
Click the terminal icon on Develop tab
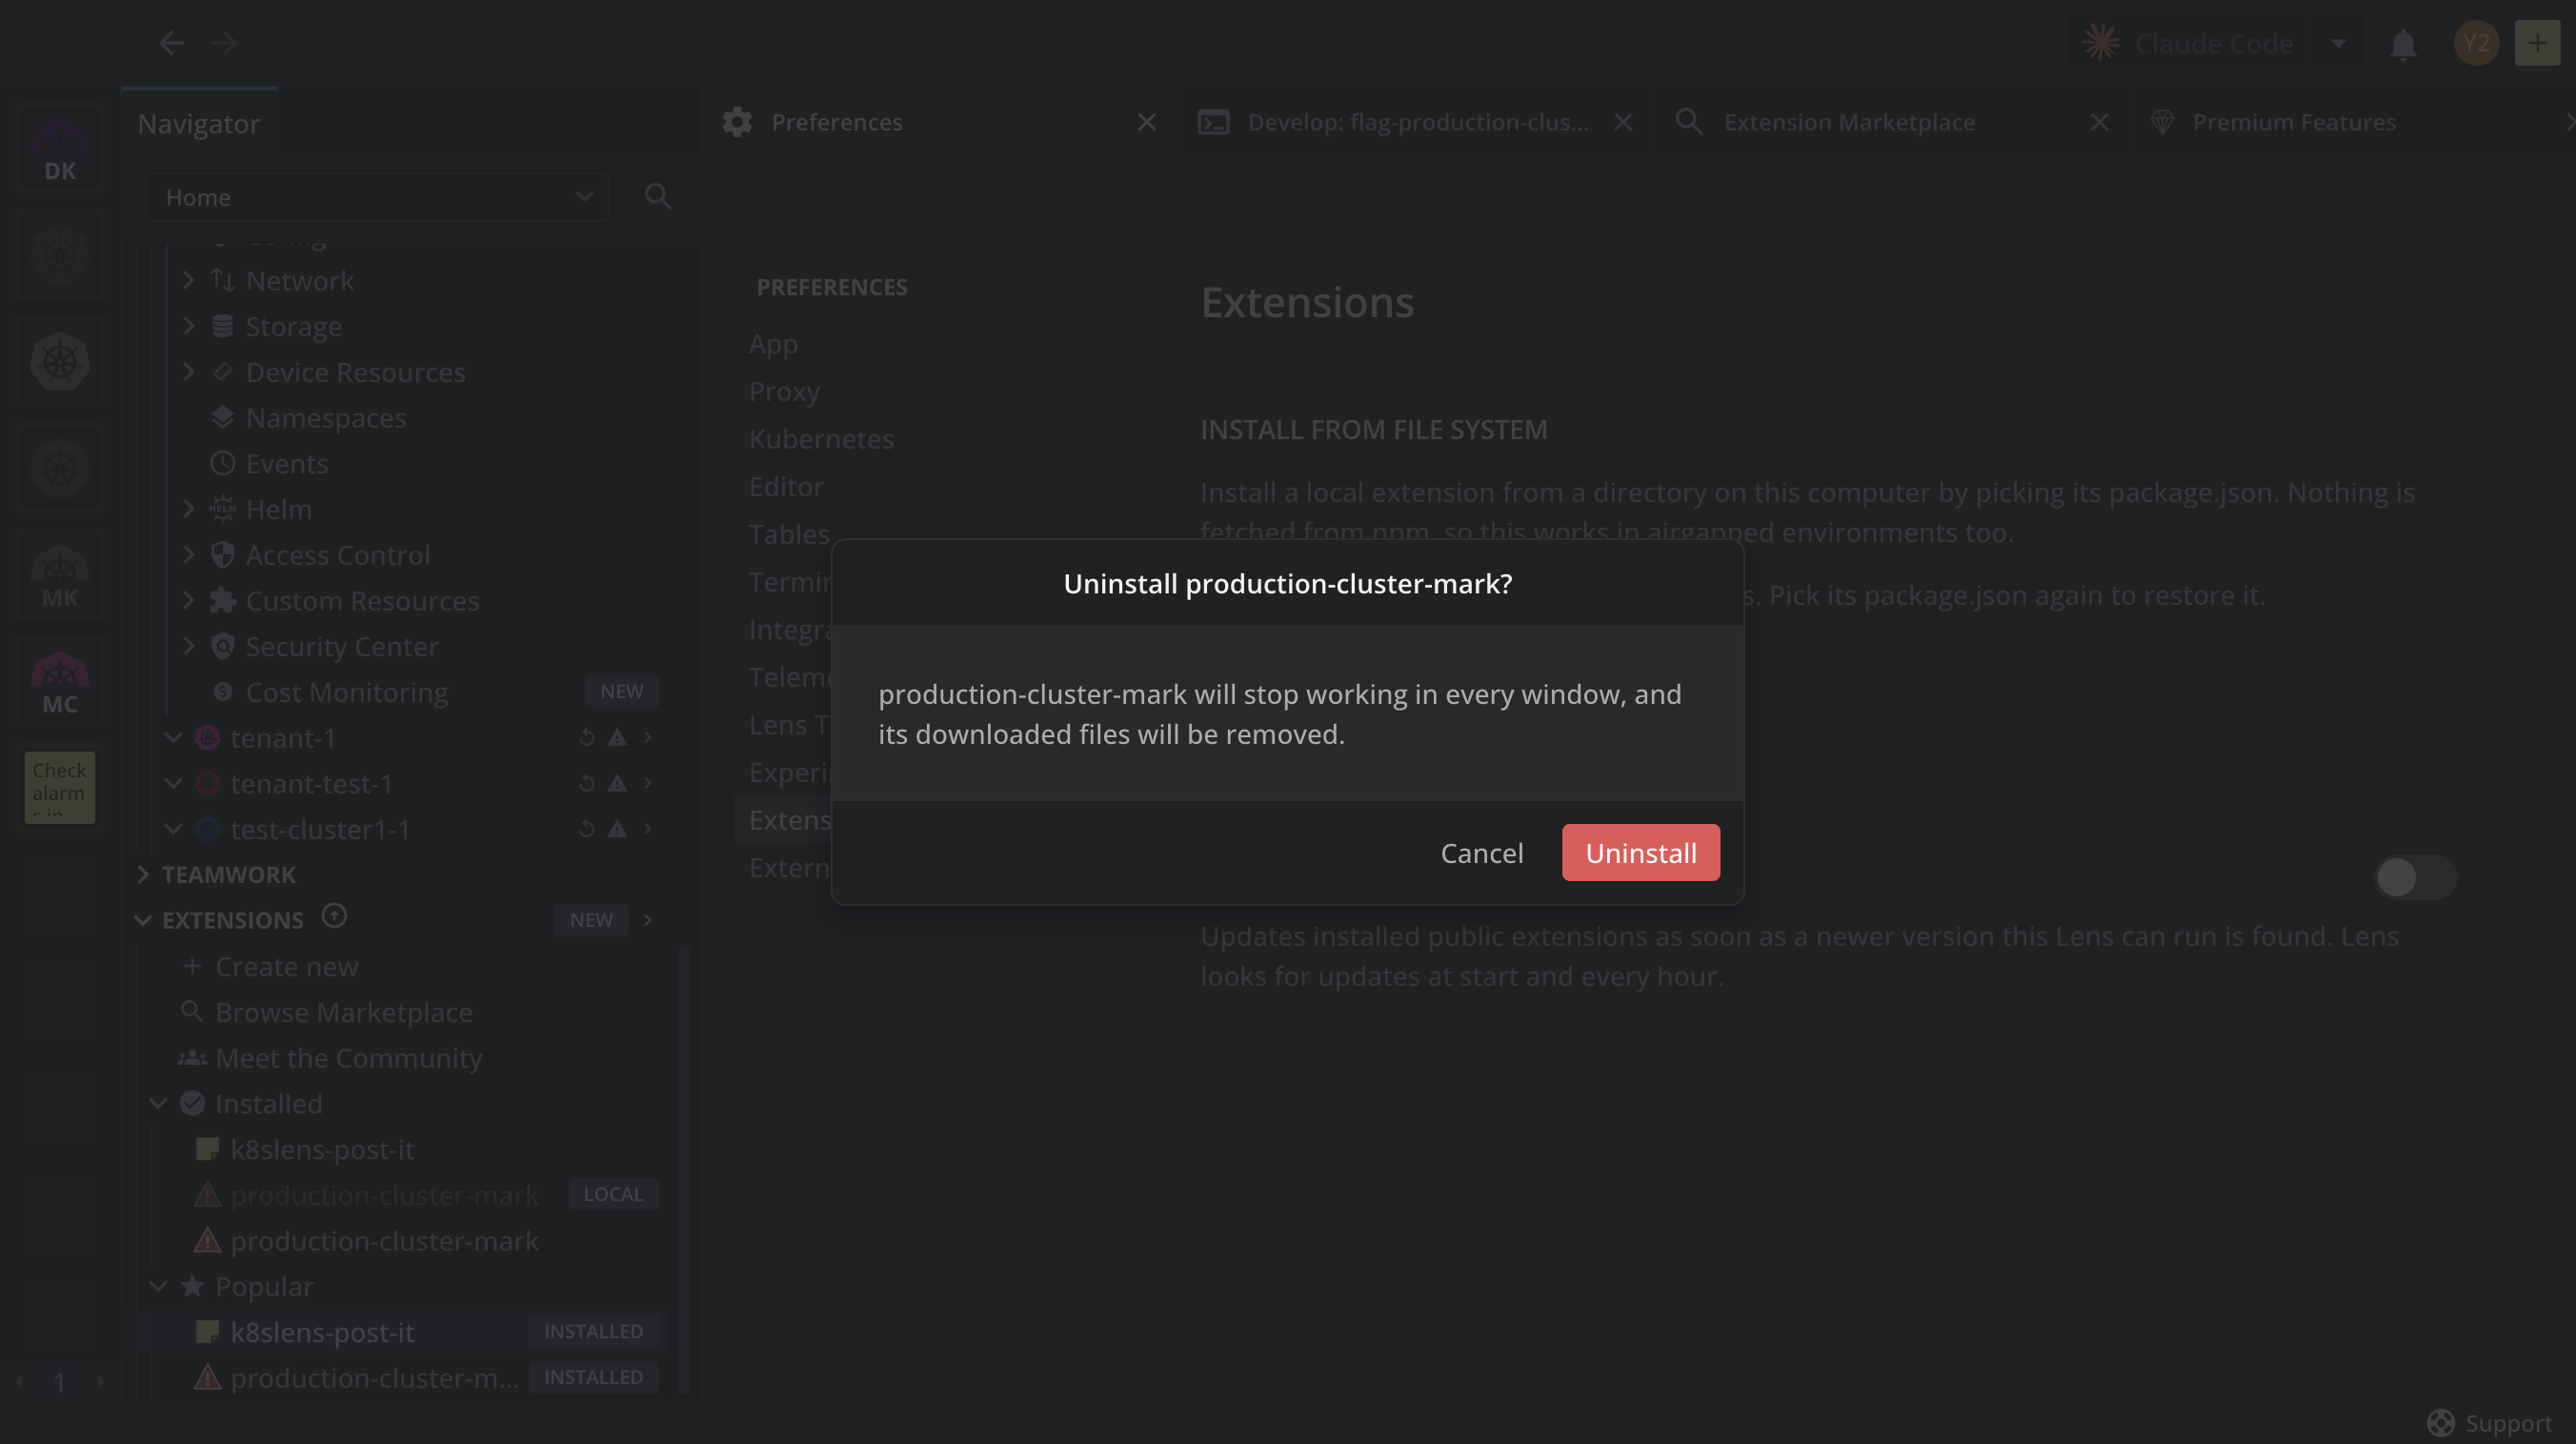[x=1213, y=122]
